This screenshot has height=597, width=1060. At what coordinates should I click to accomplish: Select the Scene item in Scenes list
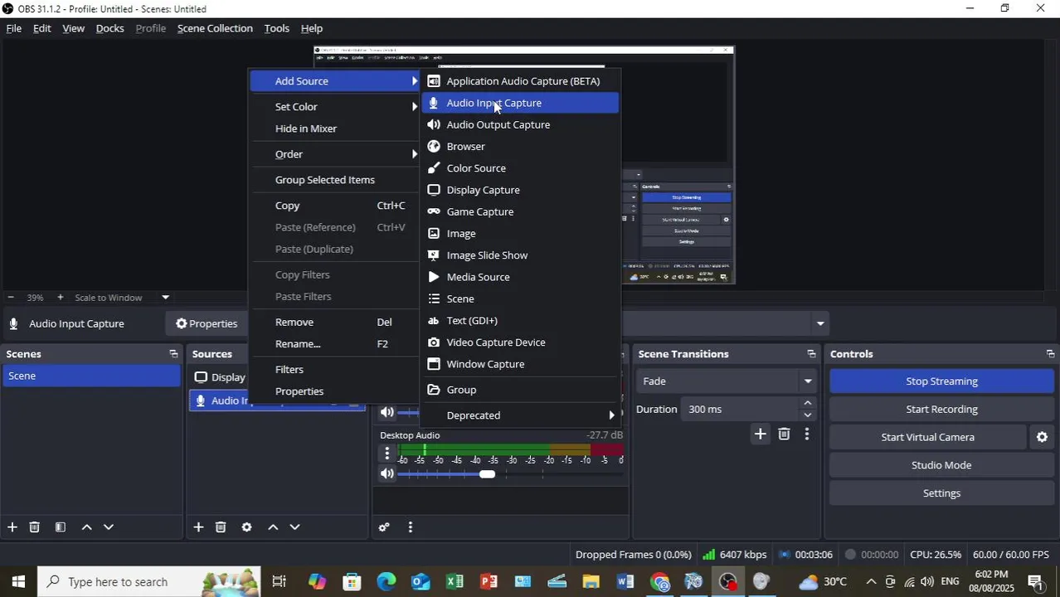(91, 376)
